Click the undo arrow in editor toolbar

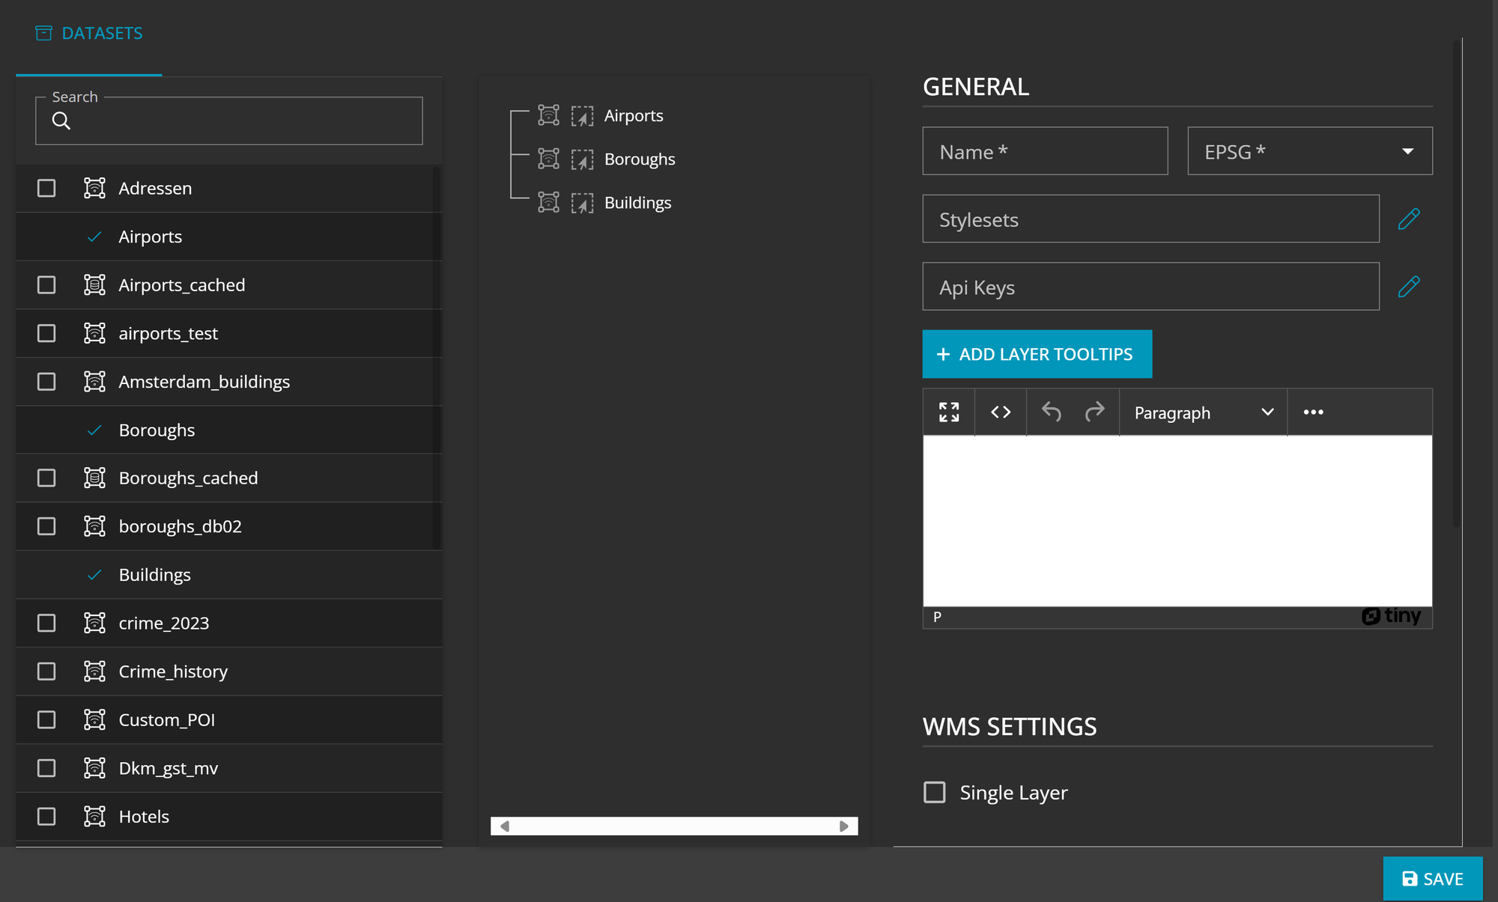(x=1052, y=412)
